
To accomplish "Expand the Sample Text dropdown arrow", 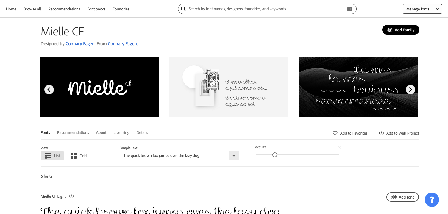I will (x=234, y=156).
